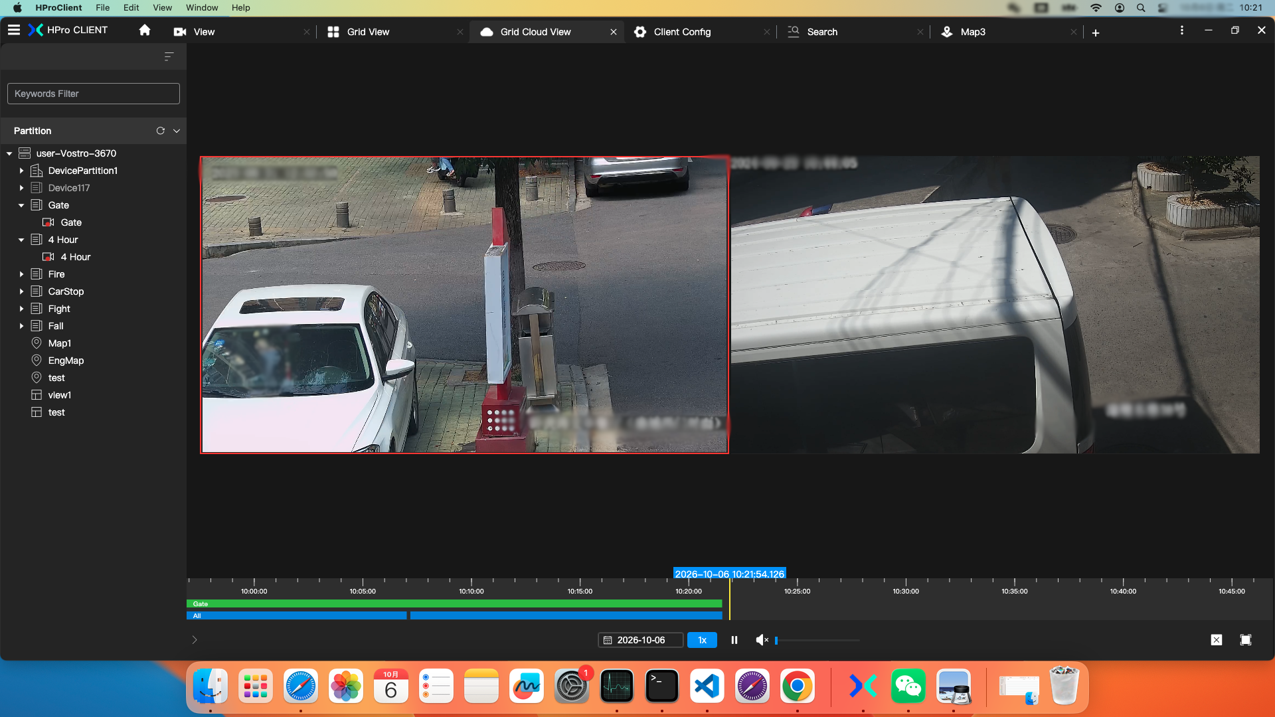Open the hamburger main menu

click(x=14, y=30)
